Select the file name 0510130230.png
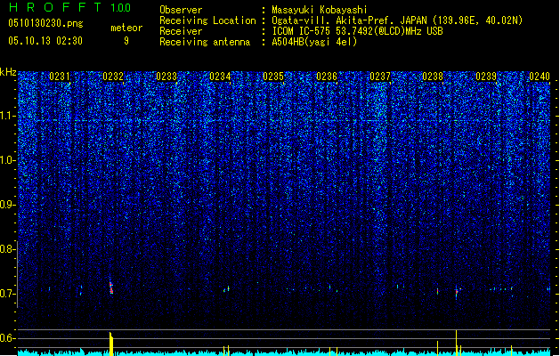The image size is (560, 356). (x=45, y=23)
